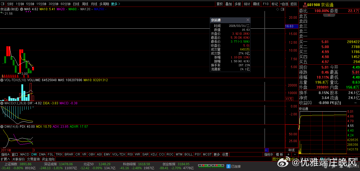Click the 上证指数 3891.86 status entry
This screenshot has height=171, width=360.
tap(18, 164)
